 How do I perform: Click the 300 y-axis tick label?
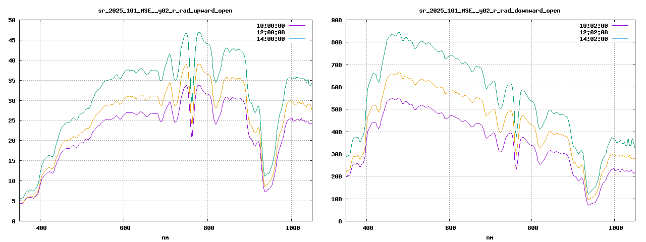click(337, 154)
